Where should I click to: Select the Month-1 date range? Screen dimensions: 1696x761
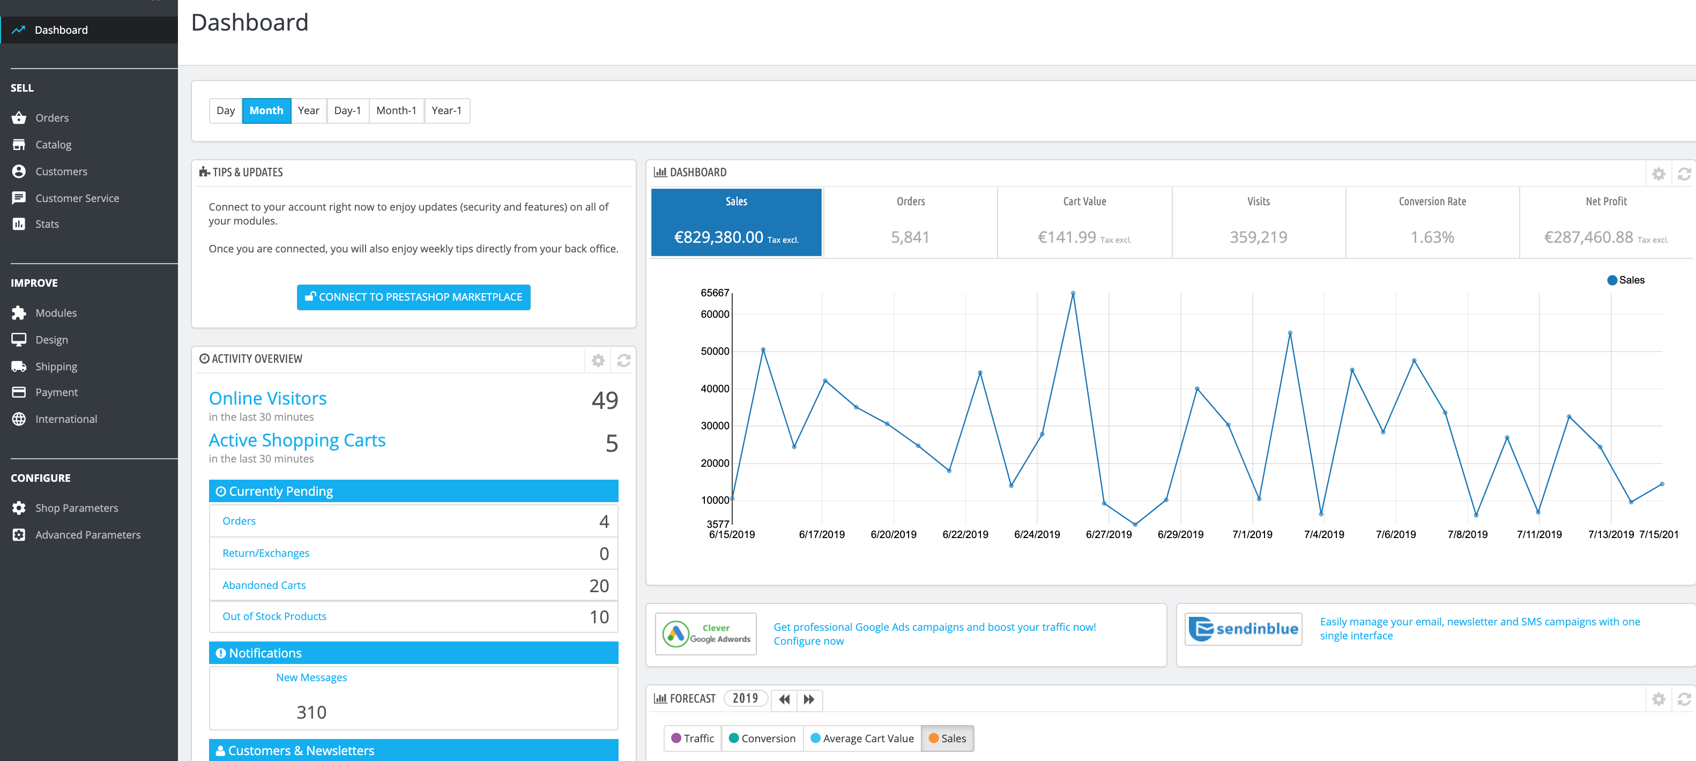(x=396, y=110)
